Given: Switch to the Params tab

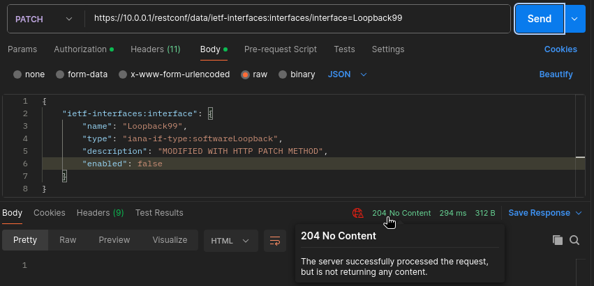Looking at the screenshot, I should (22, 49).
